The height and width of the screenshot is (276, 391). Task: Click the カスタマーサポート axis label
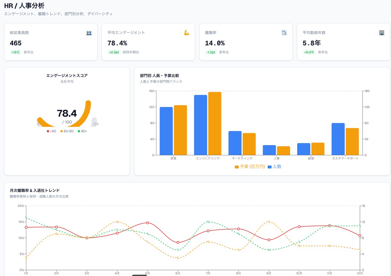coord(345,158)
